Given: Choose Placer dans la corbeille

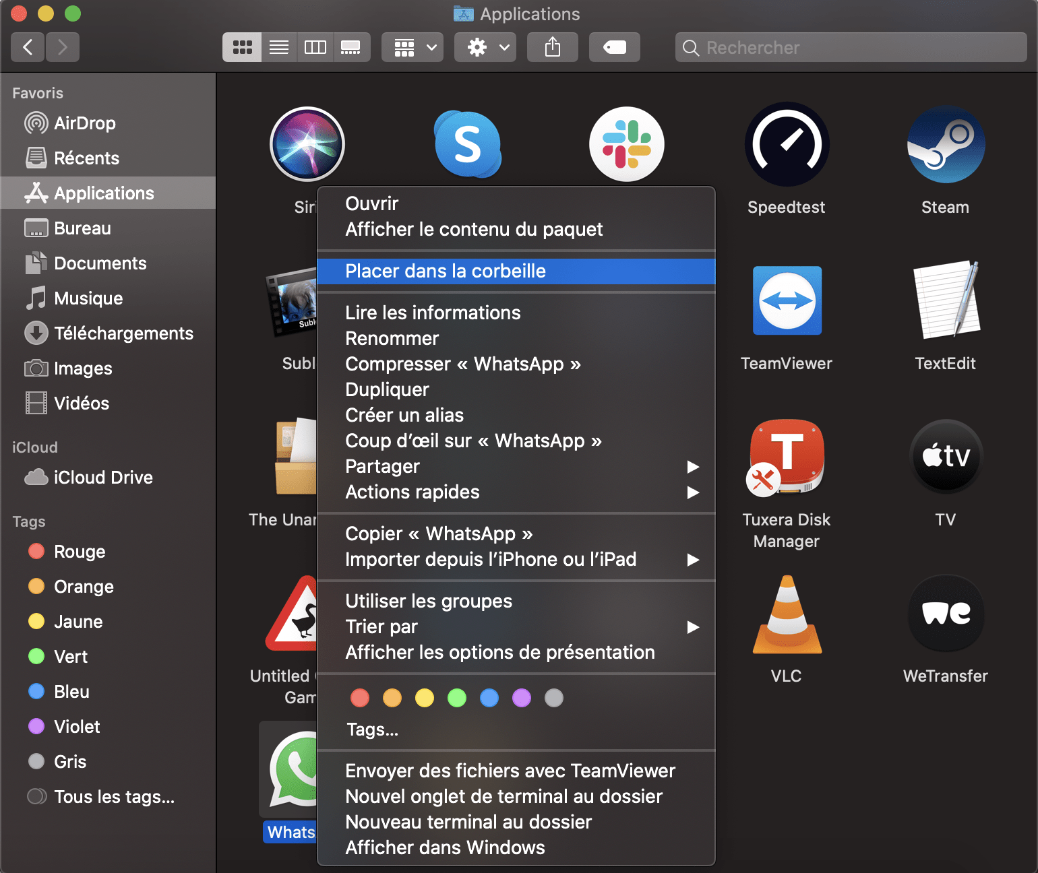Looking at the screenshot, I should [x=446, y=271].
